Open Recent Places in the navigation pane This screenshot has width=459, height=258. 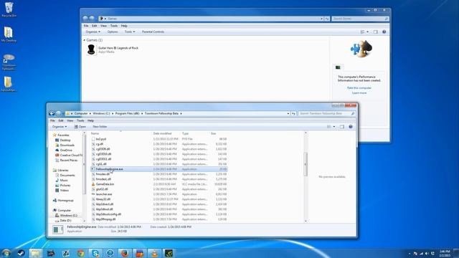[x=66, y=161]
